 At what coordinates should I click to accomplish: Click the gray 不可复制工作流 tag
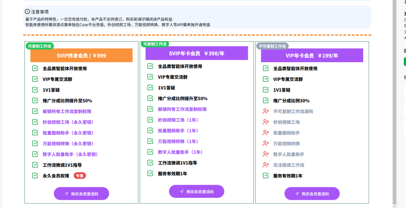click(x=272, y=46)
